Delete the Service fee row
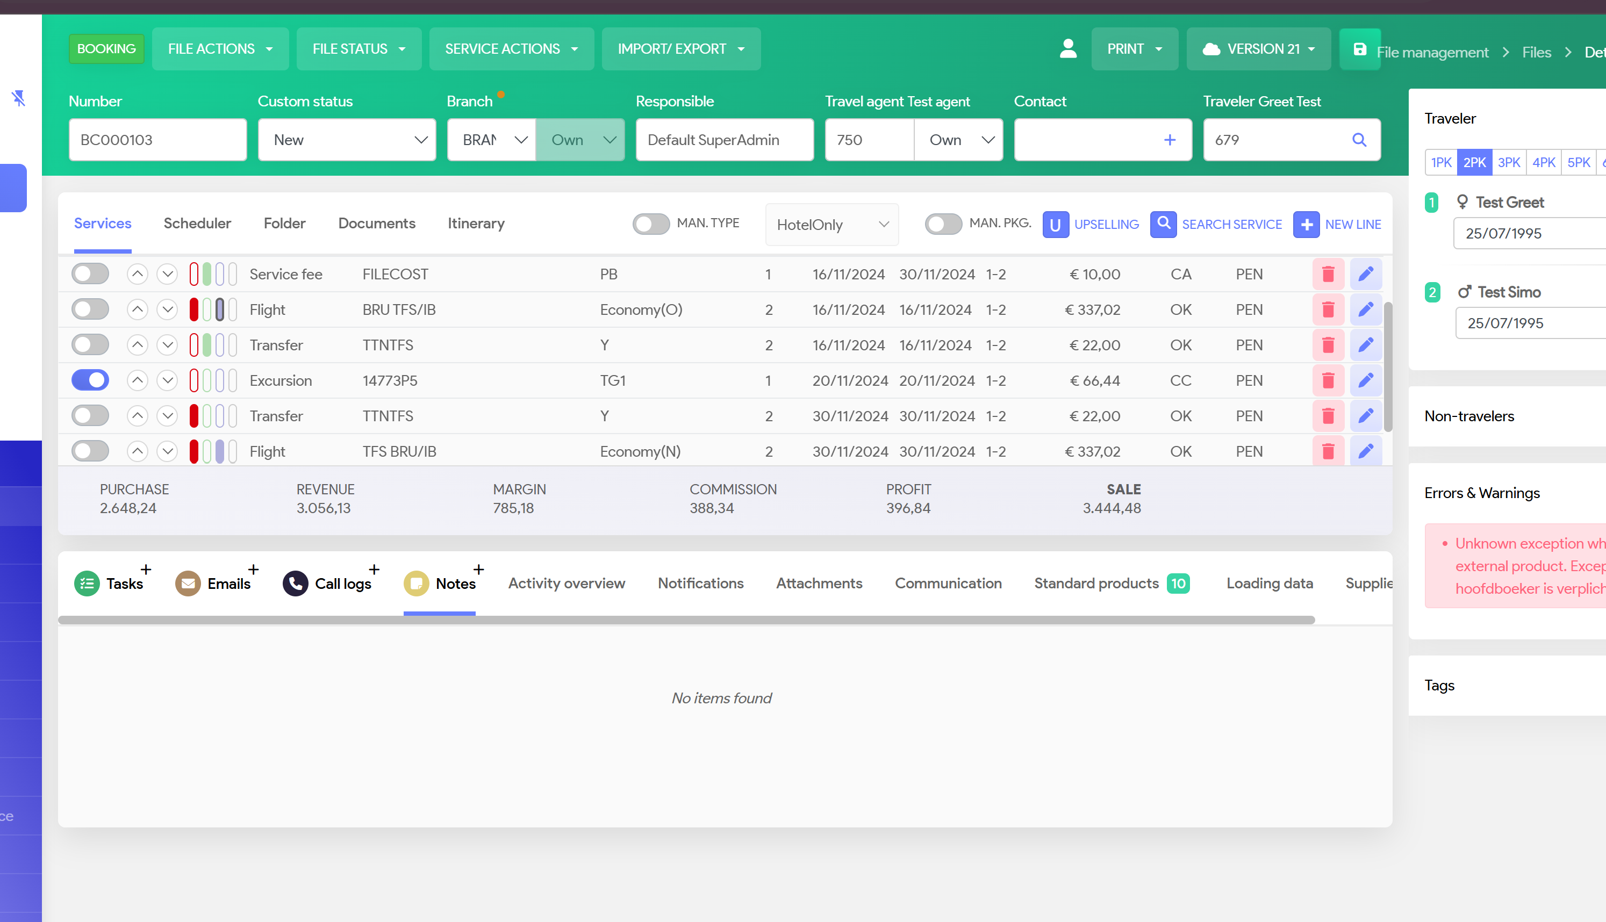Screen dimensions: 1606x922 coord(1328,274)
